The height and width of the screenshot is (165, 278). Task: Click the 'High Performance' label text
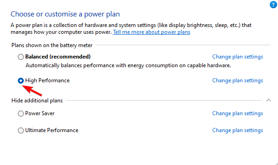click(x=48, y=80)
